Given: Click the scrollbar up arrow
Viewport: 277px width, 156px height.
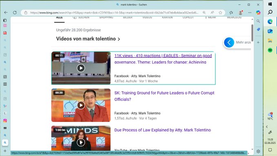Looking at the screenshot, I should point(252,19).
